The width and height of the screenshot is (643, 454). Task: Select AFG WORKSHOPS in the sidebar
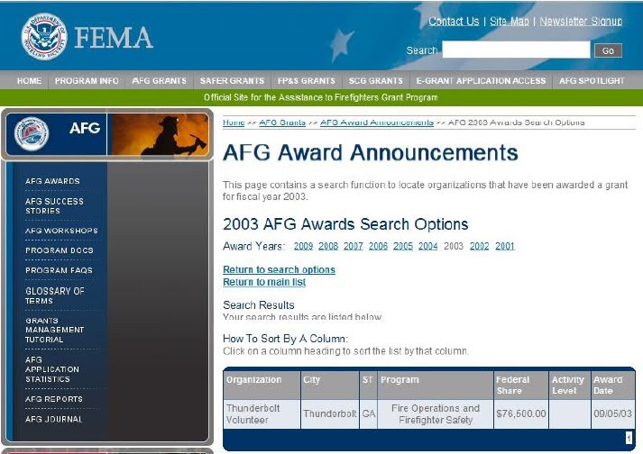click(61, 231)
